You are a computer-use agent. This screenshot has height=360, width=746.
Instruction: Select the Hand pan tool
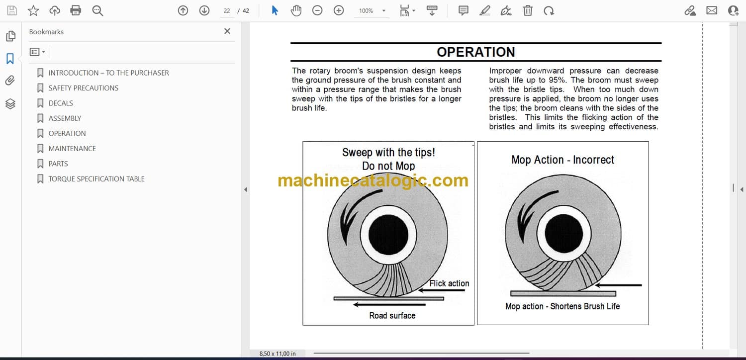(296, 10)
